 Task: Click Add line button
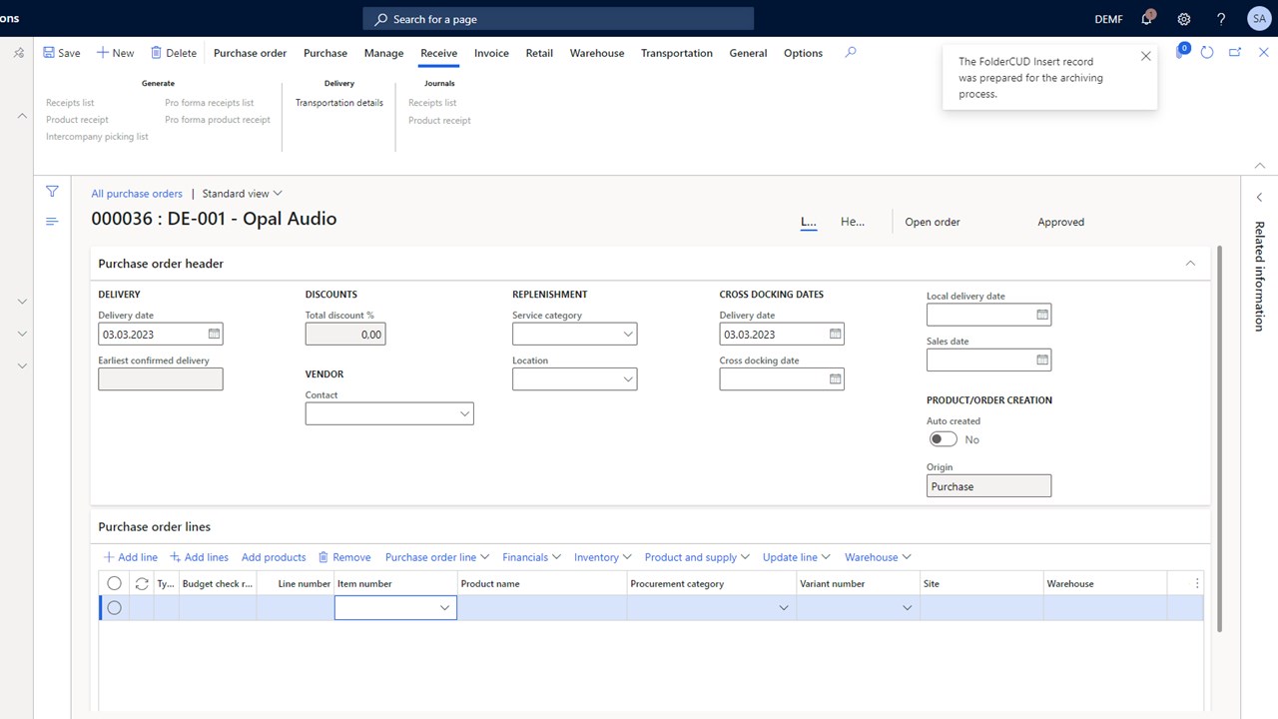[130, 557]
